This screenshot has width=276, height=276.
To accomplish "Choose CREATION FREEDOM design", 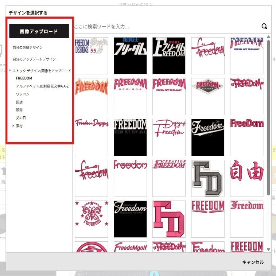I will tap(169, 178).
